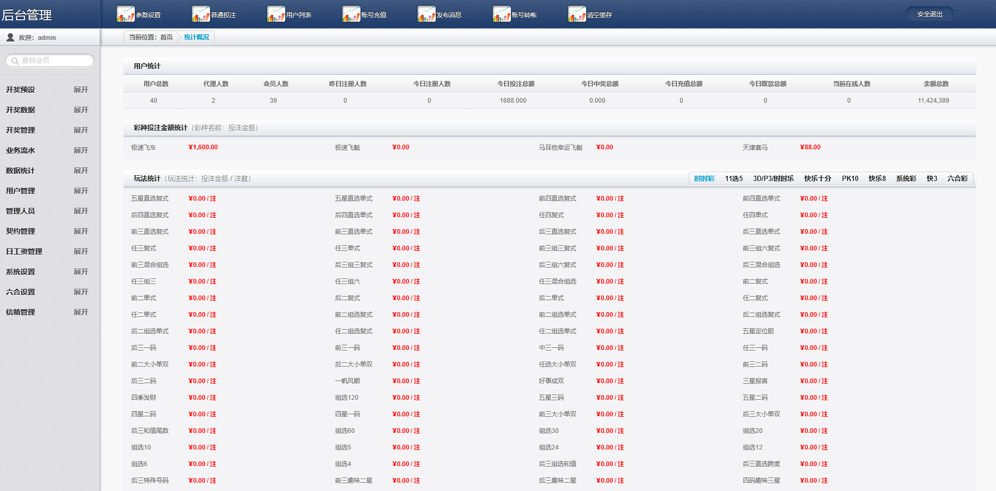Expand the 系统设置 sidebar section
Image resolution: width=996 pixels, height=491 pixels.
(x=80, y=272)
